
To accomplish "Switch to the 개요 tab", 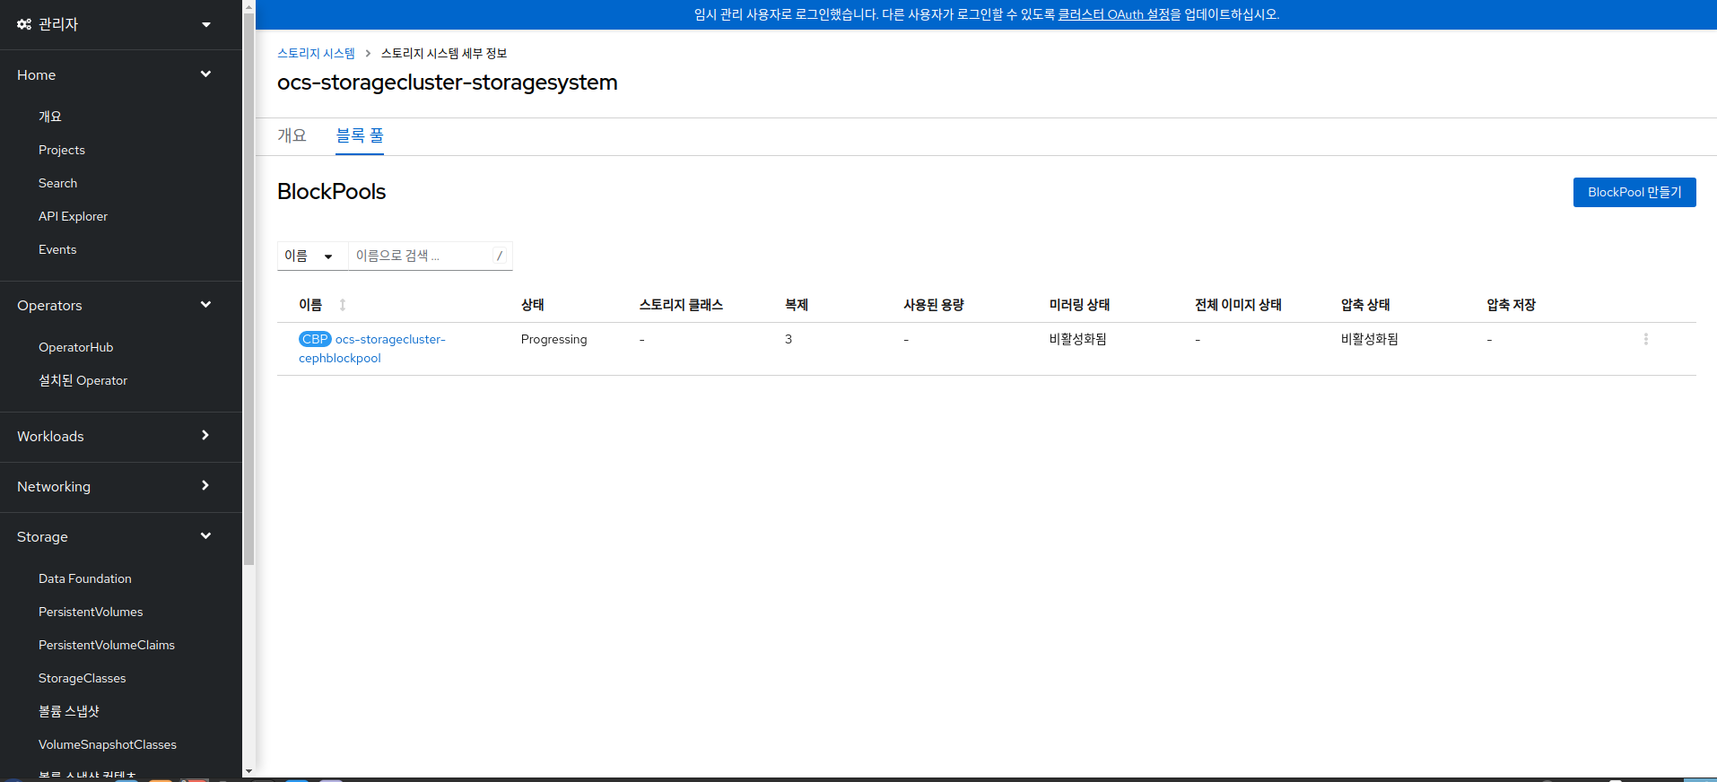I will pos(292,135).
